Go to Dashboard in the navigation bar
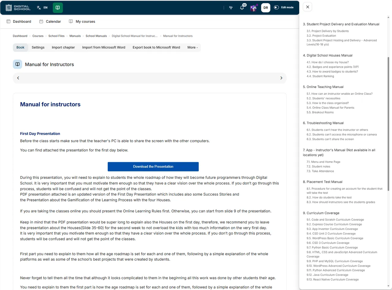Viewport: 392px width, 290px height. 19,21
